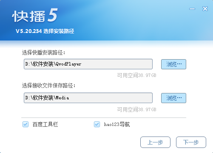Focus the Media save path field
The height and width of the screenshot is (153, 213).
[x=88, y=98]
